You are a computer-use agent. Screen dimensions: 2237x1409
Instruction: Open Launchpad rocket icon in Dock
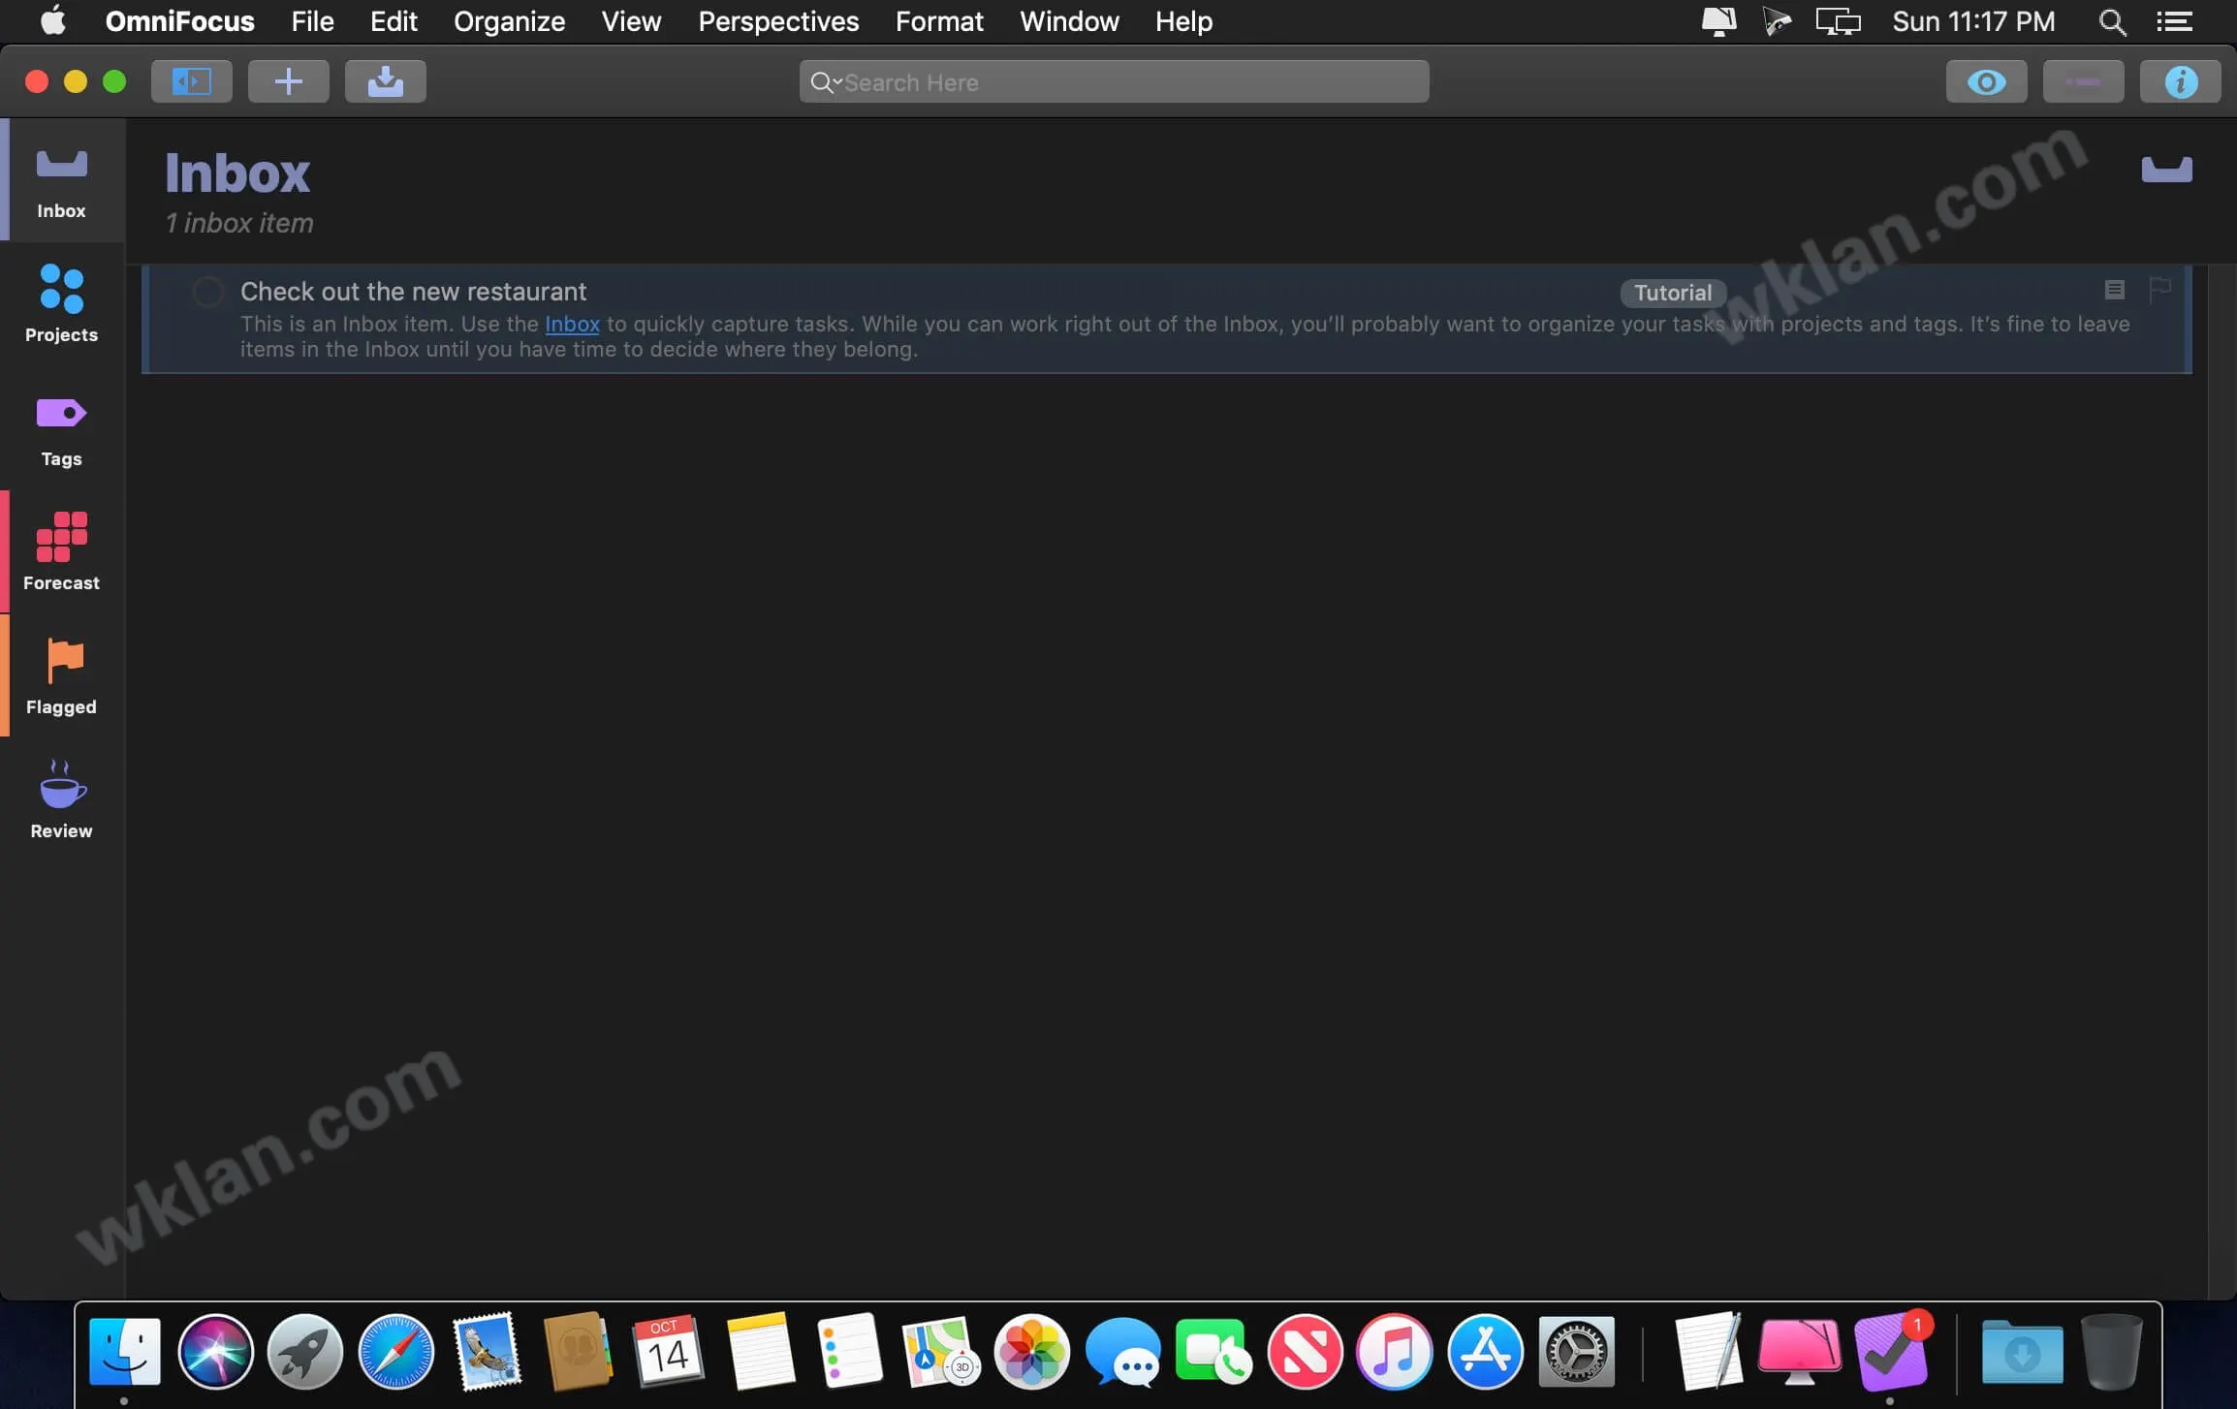coord(305,1351)
